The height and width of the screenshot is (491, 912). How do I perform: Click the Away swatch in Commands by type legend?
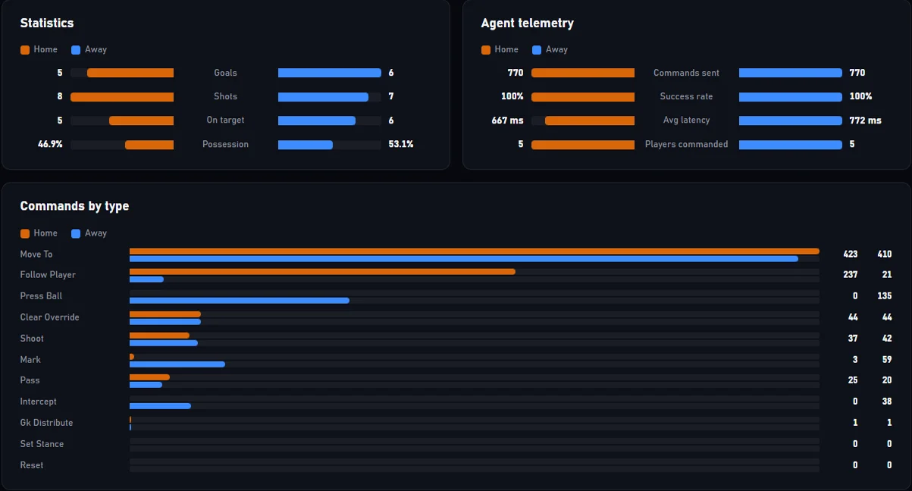click(76, 233)
